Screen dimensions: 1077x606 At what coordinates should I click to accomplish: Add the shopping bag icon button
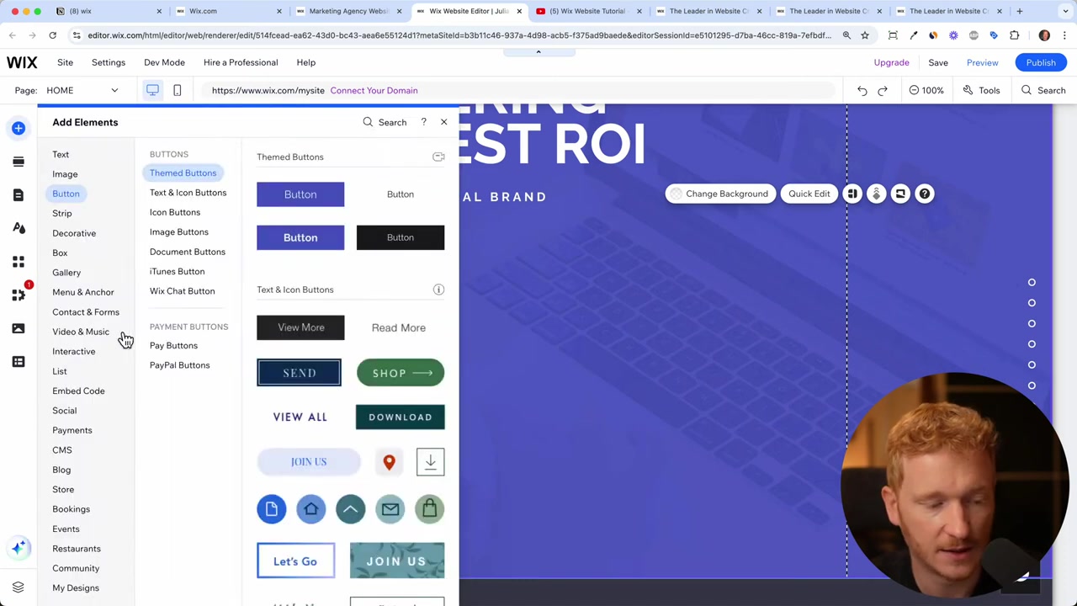pyautogui.click(x=429, y=509)
